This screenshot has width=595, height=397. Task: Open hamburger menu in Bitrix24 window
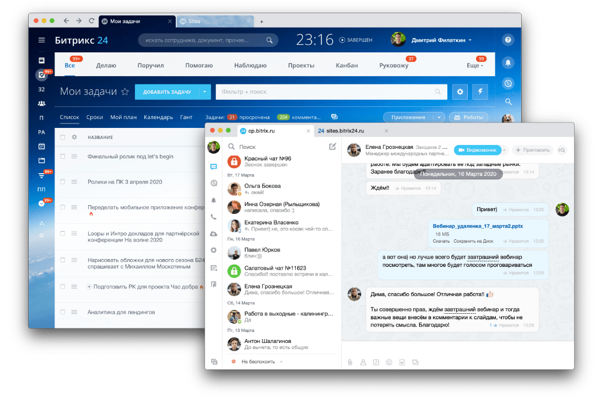coord(41,40)
